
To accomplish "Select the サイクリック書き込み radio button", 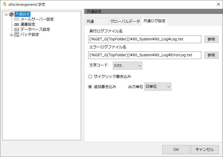I will (x=90, y=77).
